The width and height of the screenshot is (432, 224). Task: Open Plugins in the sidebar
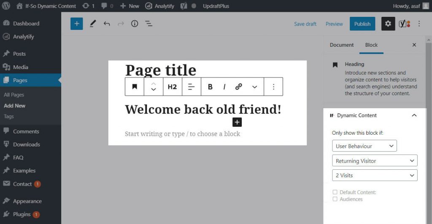pos(30,214)
